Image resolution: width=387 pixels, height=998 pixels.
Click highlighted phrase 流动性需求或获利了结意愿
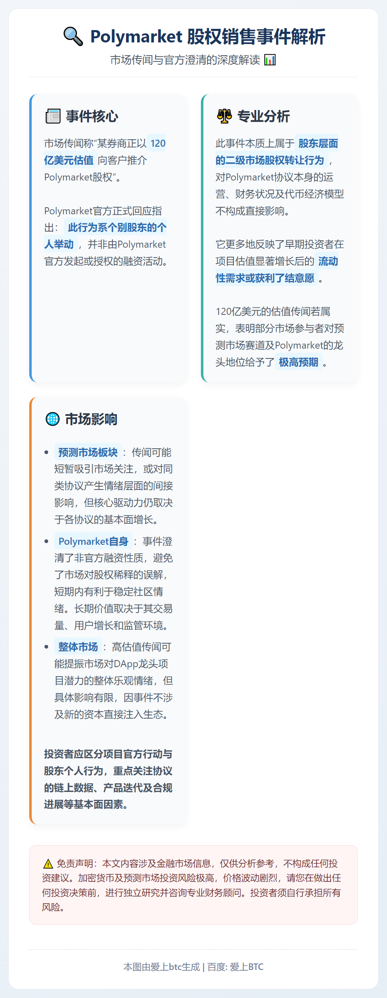tap(277, 269)
